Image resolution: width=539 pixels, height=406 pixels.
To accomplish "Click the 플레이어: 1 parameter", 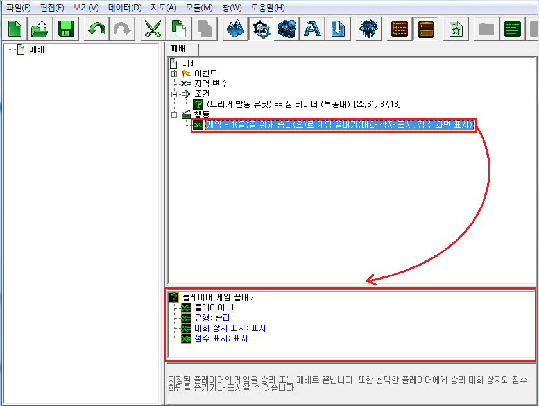I will 214,307.
